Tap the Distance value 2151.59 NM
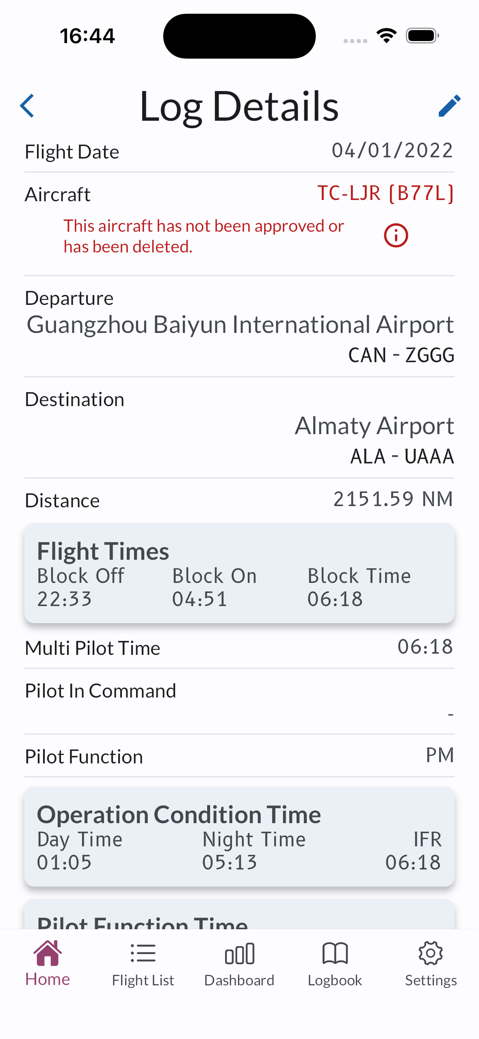 pyautogui.click(x=393, y=499)
